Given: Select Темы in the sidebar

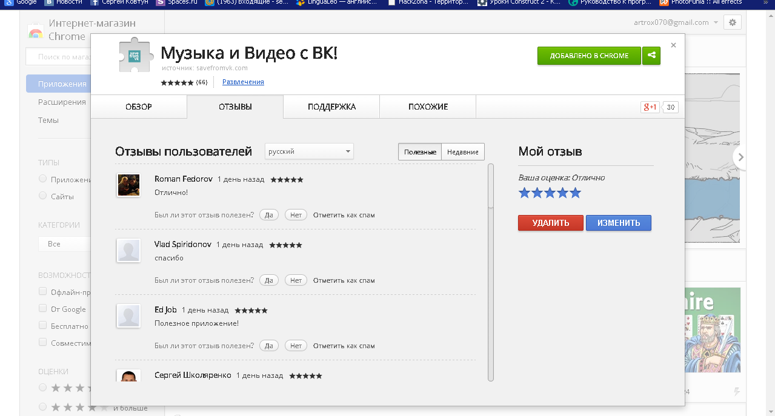Looking at the screenshot, I should tap(48, 121).
